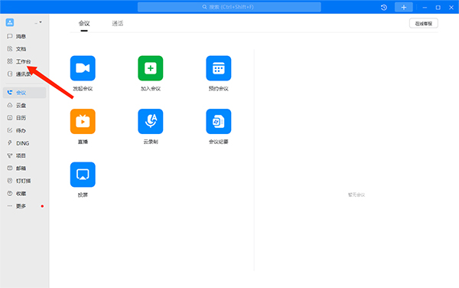
Task: Schedule a meeting via 预约会议
Action: (219, 68)
